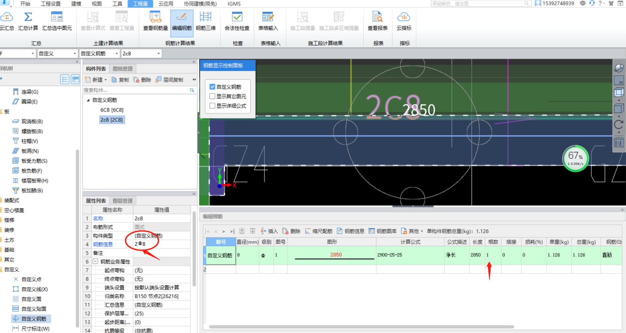The height and width of the screenshot is (333, 626).
Task: Collapse the 钢筋业务属性 group
Action: [95, 262]
